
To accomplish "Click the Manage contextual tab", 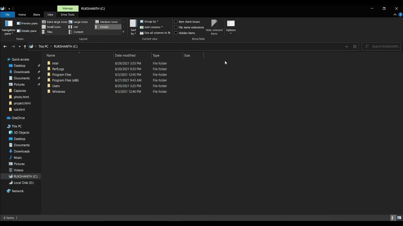I will point(68,8).
